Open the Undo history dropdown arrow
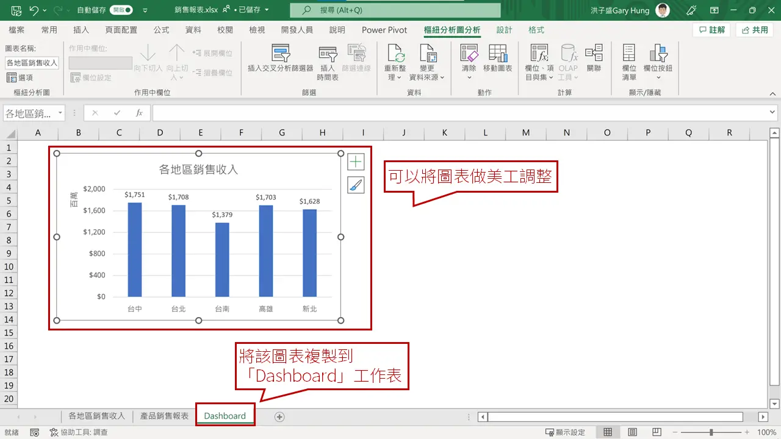781x439 pixels. (45, 10)
